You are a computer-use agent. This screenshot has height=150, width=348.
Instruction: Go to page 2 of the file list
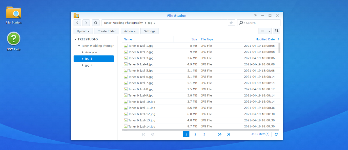tap(195, 134)
